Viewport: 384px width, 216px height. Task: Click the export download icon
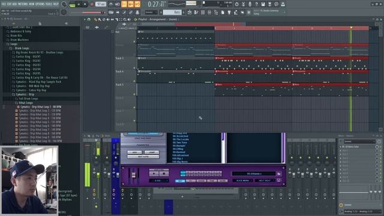click(x=283, y=4)
